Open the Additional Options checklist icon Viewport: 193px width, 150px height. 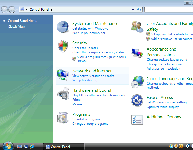point(137,120)
